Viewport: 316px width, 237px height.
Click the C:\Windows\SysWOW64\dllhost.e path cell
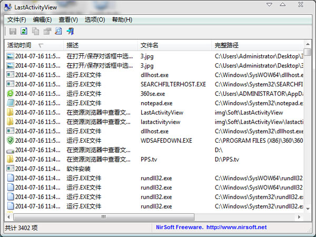(259, 75)
